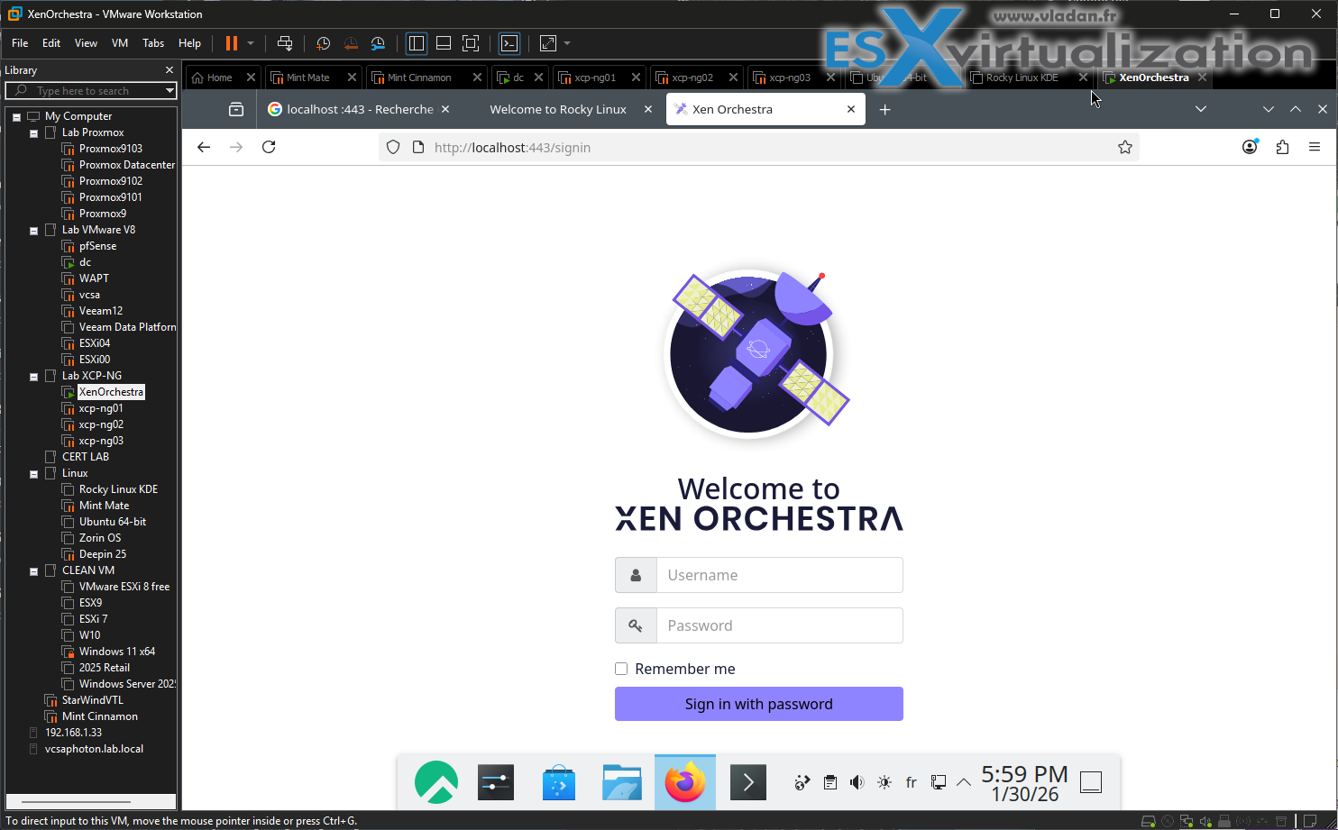This screenshot has height=830, width=1338.
Task: Enter full screen mode from VMware toolbar
Action: tap(471, 43)
